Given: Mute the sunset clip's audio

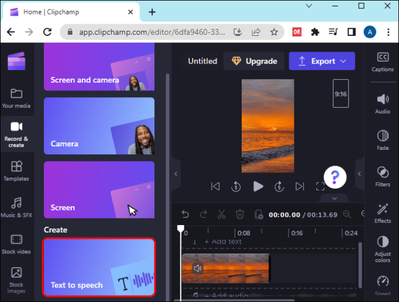Looking at the screenshot, I should tap(198, 268).
